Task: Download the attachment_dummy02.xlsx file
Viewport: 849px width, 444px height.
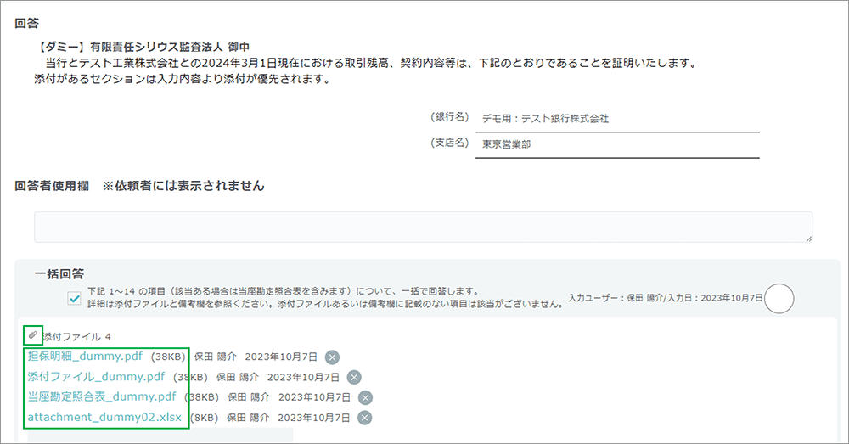Action: 104,418
